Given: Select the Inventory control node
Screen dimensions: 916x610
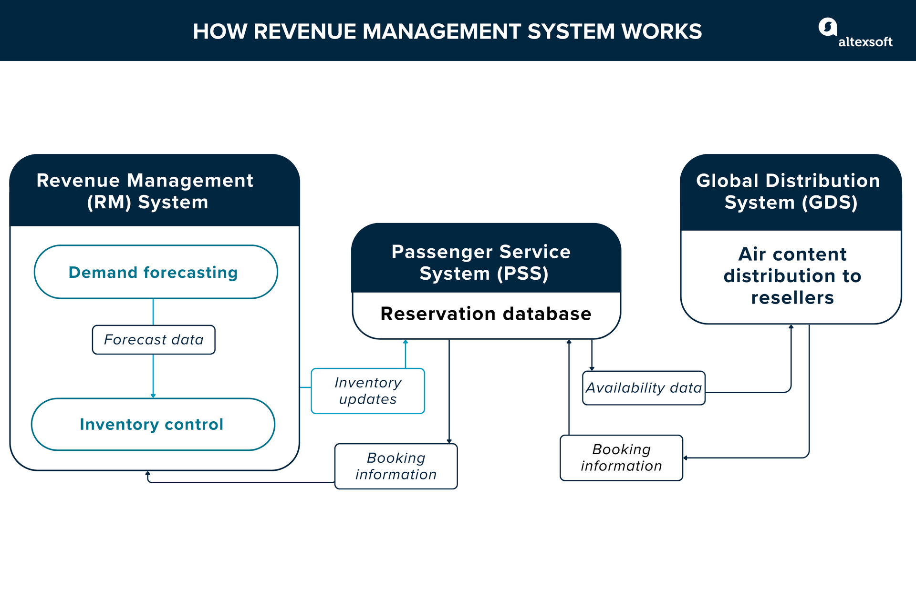Looking at the screenshot, I should [153, 424].
